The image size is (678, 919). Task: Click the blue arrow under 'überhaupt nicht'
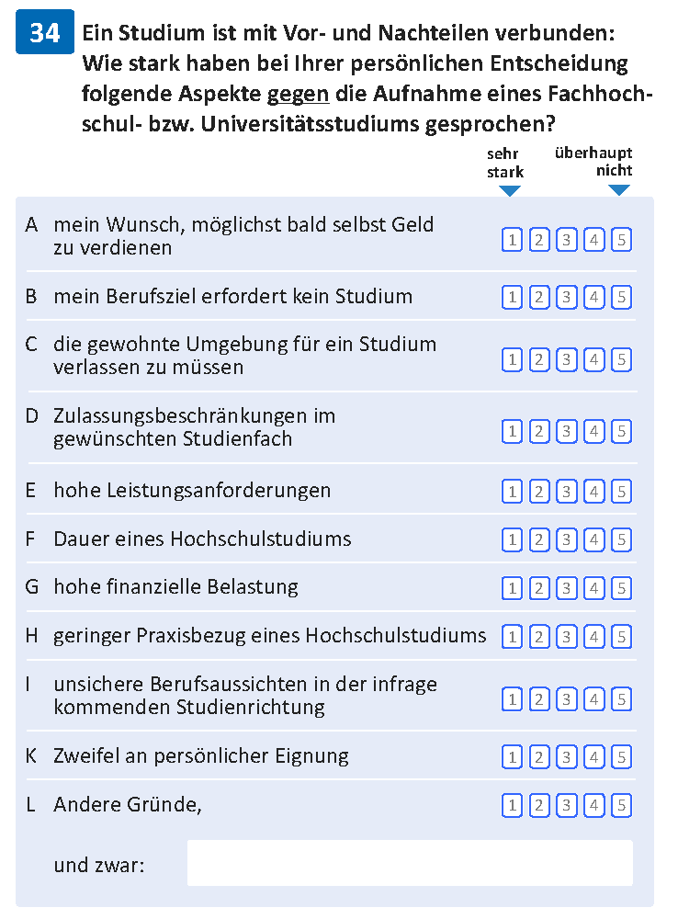coord(619,190)
